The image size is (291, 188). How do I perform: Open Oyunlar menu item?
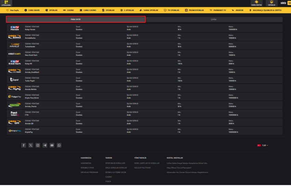click(108, 10)
